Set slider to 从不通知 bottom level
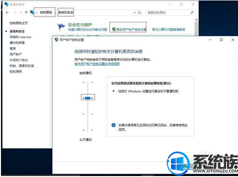 coord(88,130)
